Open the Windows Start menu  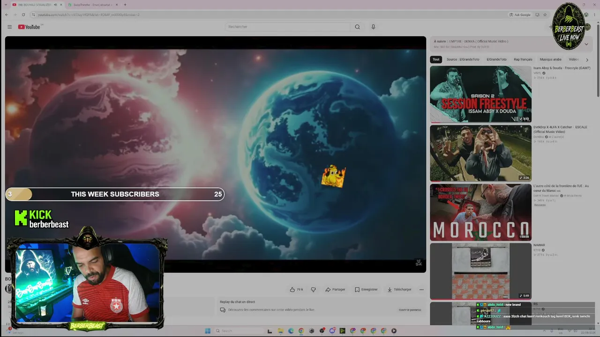208,331
